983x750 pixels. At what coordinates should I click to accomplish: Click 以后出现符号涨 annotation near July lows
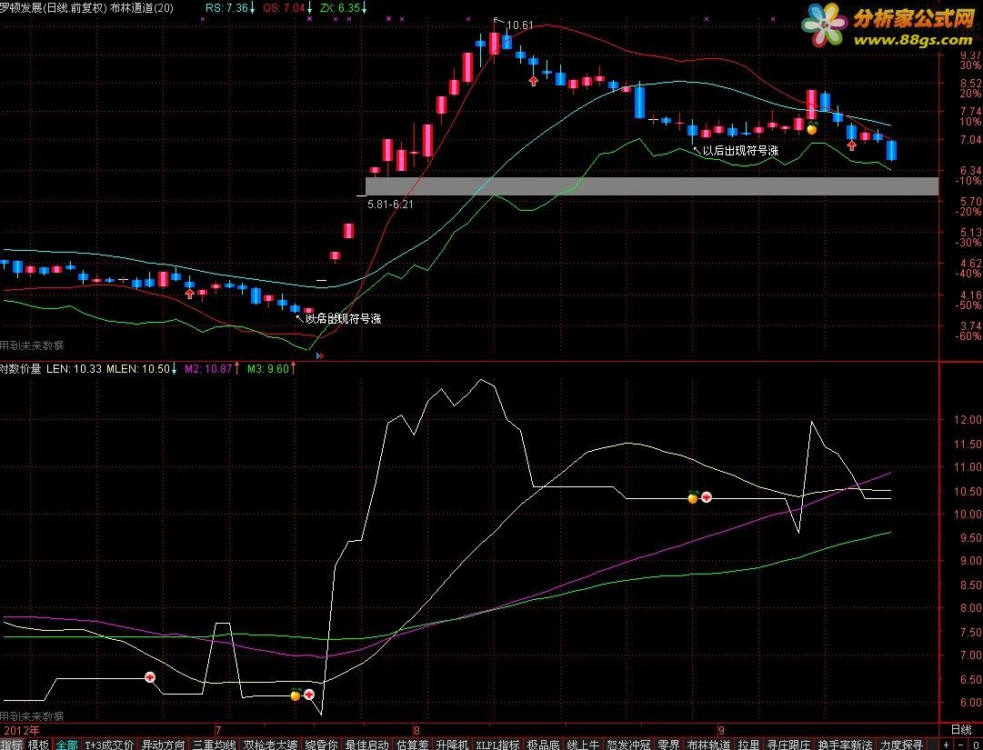343,319
